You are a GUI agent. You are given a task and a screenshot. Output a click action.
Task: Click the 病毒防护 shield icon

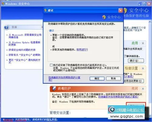[54, 89]
